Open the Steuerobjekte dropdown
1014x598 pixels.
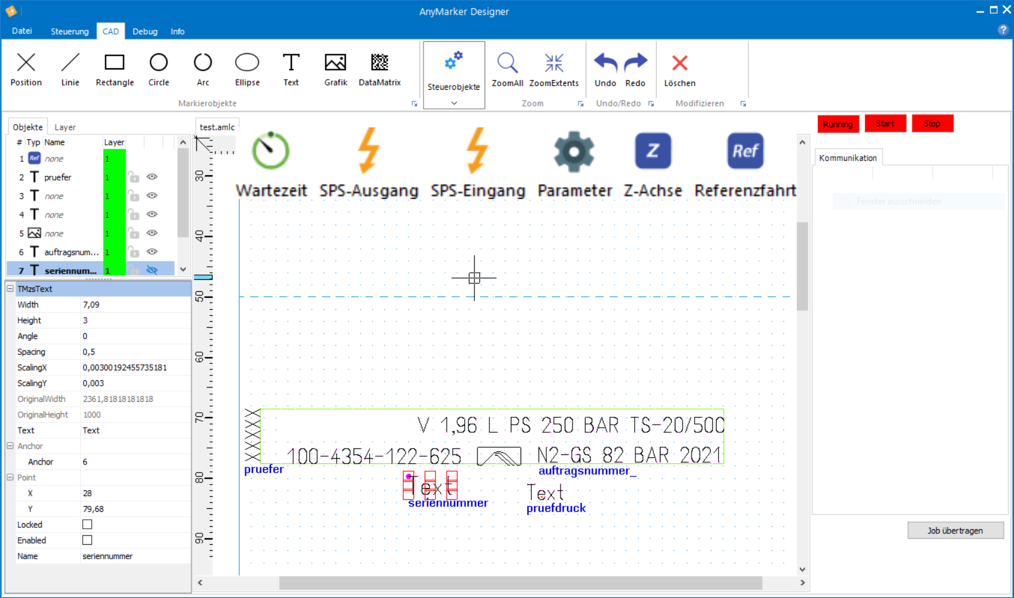tap(454, 103)
